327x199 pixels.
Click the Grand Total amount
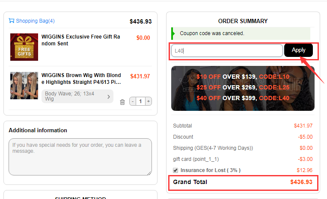click(301, 182)
